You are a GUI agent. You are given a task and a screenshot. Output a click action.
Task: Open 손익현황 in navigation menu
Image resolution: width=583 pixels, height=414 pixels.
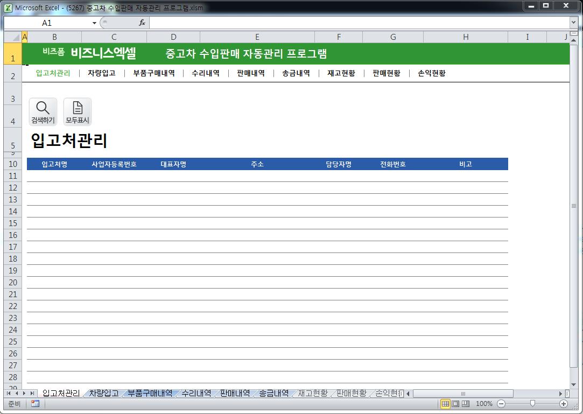[x=432, y=73]
